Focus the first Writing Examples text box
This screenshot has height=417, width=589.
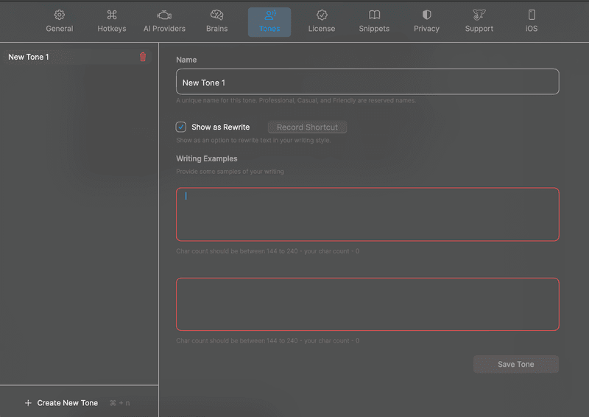tap(367, 214)
